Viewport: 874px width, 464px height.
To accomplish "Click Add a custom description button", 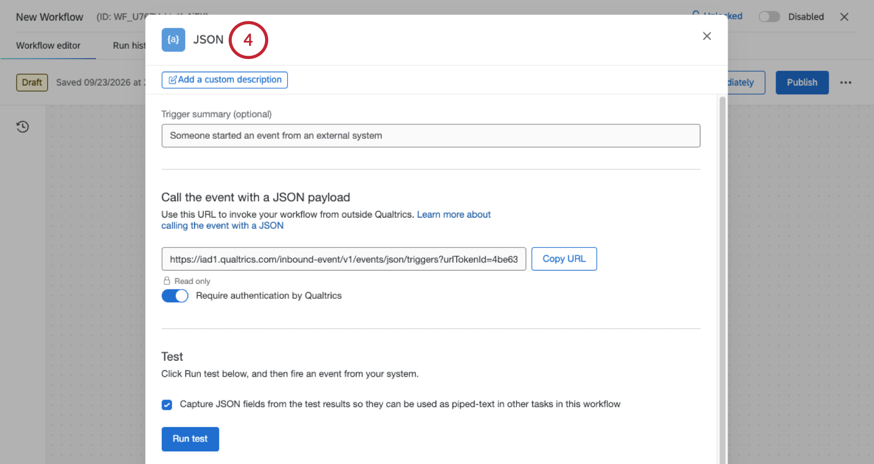I will (x=225, y=80).
